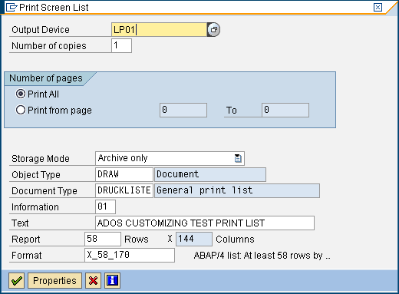399x294 pixels.
Task: Click the Text field ADOS CUSTOMIZING
Action: [205, 223]
